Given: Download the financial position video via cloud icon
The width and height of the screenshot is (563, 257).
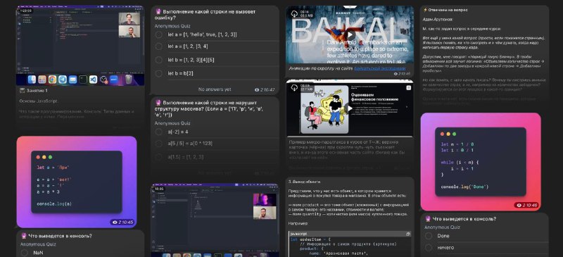Looking at the screenshot, I should pos(294,88).
